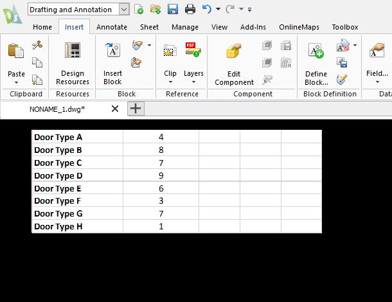This screenshot has width=392, height=302.
Task: Undo the last action
Action: 207,9
